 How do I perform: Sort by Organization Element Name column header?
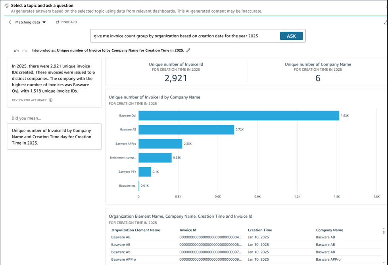136,230
